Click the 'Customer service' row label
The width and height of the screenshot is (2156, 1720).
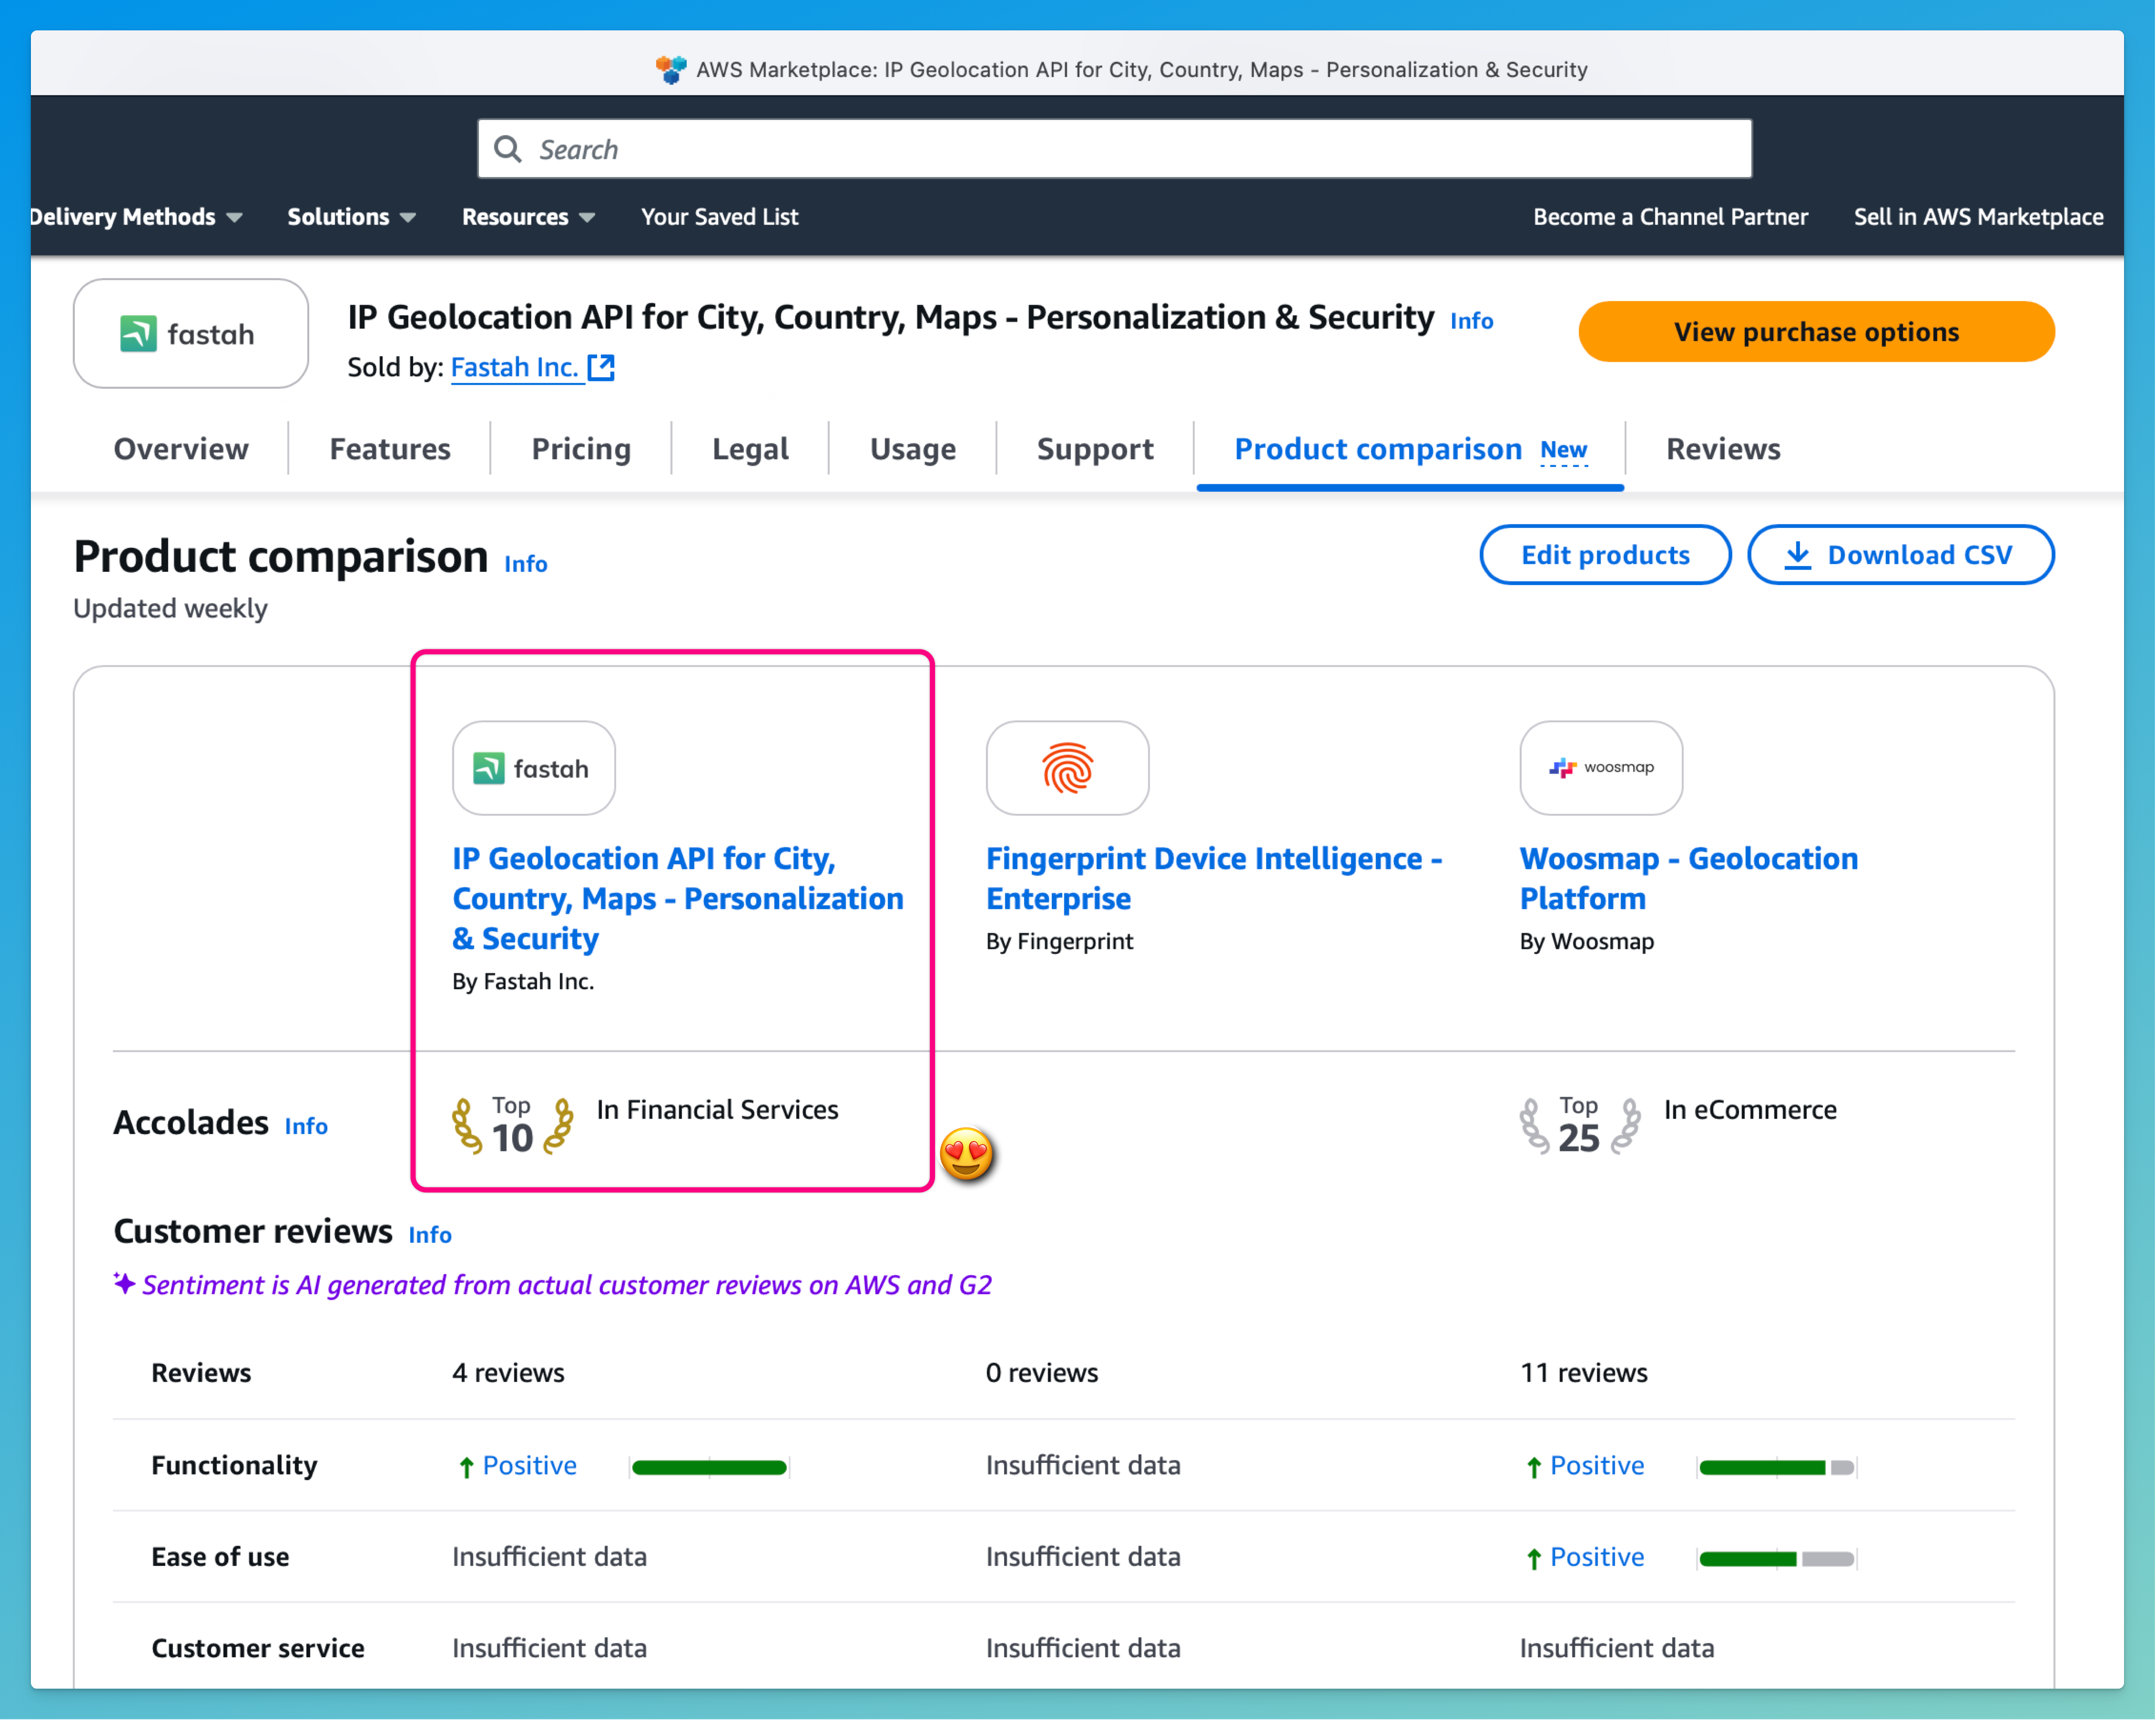pyautogui.click(x=258, y=1649)
